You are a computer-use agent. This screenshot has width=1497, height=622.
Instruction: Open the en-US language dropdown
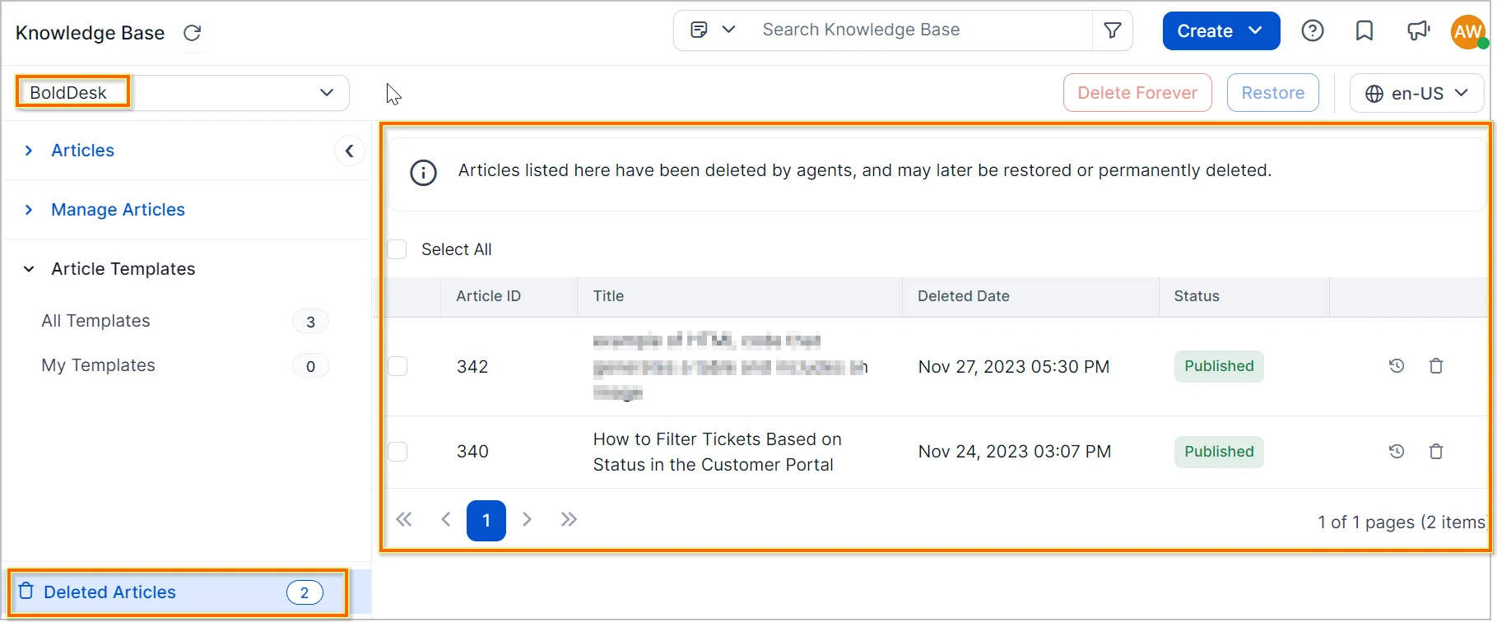coord(1416,93)
